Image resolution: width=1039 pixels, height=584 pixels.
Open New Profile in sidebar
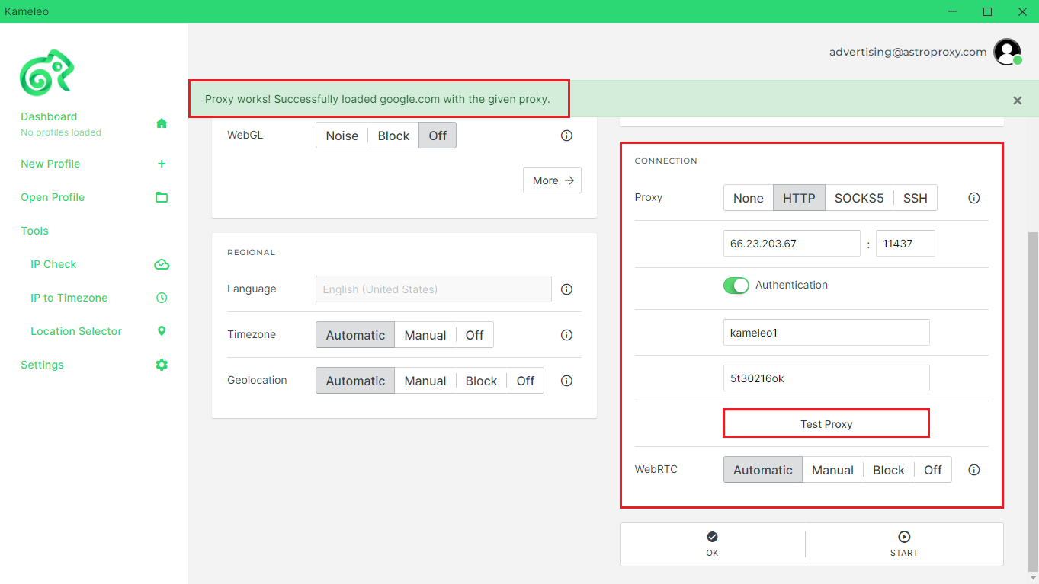click(x=50, y=164)
